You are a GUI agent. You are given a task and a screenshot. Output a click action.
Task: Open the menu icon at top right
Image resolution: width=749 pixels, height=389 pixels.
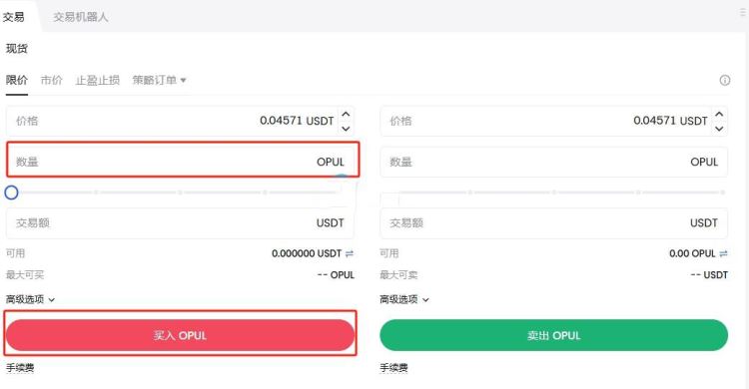[x=743, y=13]
